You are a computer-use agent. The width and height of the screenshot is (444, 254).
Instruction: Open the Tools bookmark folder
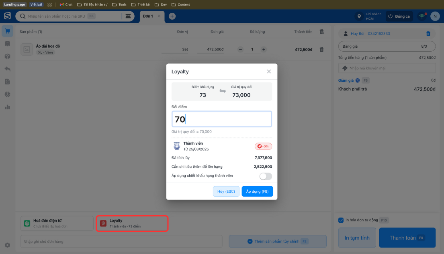coord(119,4)
